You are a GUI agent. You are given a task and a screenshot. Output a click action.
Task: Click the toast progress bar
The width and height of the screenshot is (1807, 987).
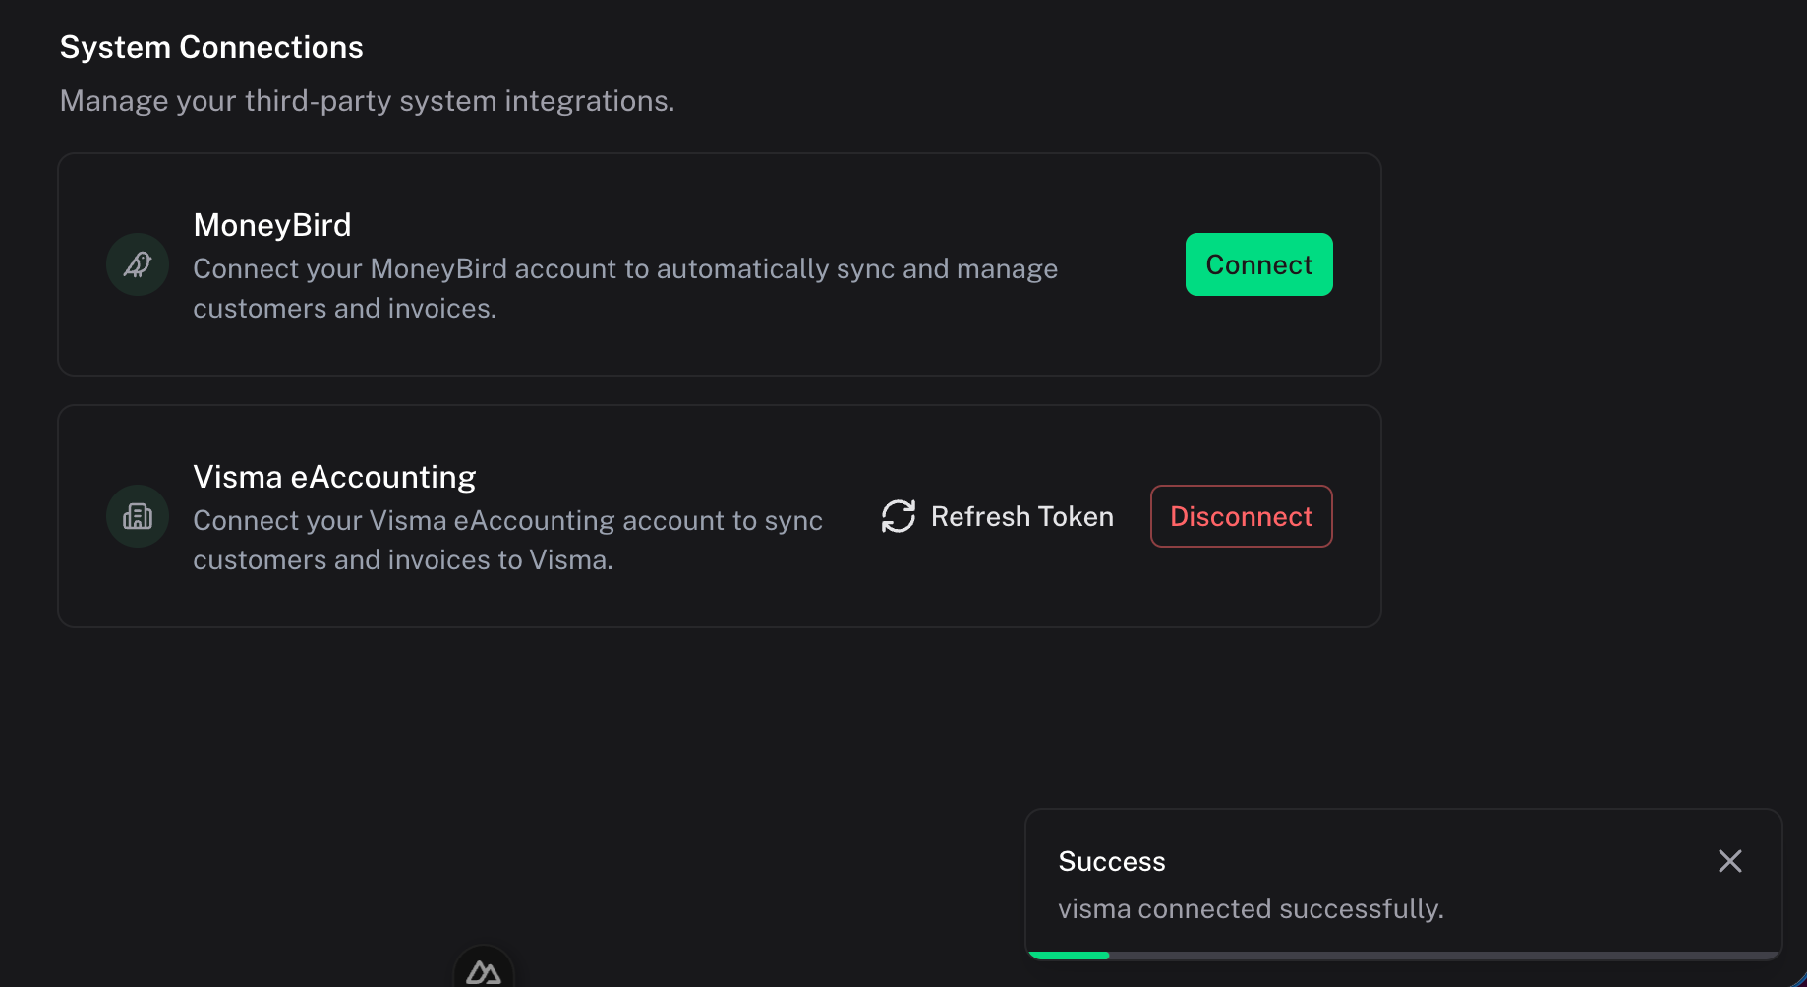click(1404, 955)
